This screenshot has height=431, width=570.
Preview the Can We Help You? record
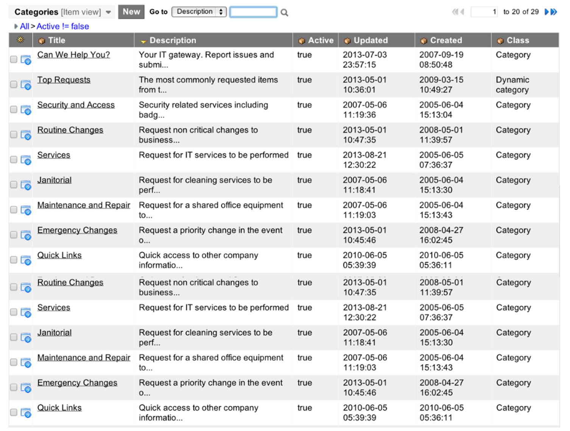tap(26, 60)
